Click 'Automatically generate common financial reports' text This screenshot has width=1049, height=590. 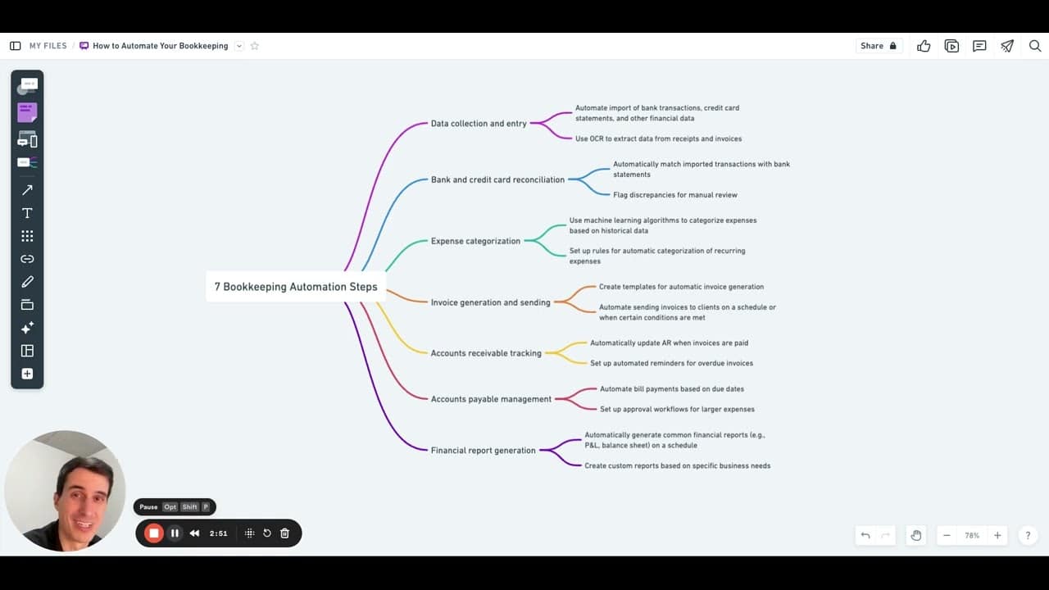[x=674, y=440]
